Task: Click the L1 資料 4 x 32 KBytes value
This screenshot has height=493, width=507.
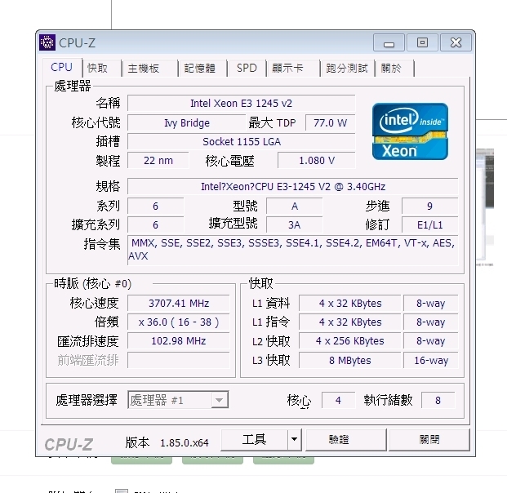Action: click(350, 304)
